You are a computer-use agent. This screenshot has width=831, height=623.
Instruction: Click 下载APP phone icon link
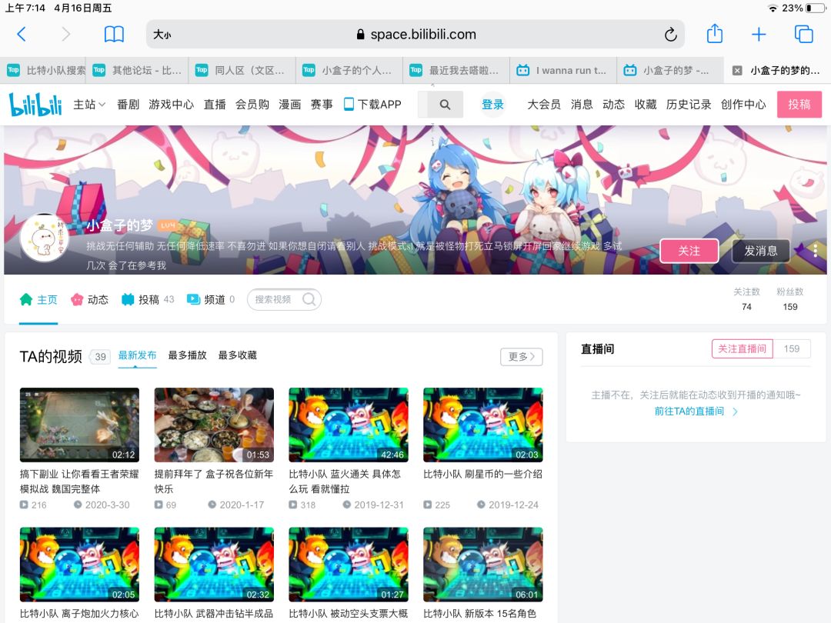pos(372,105)
